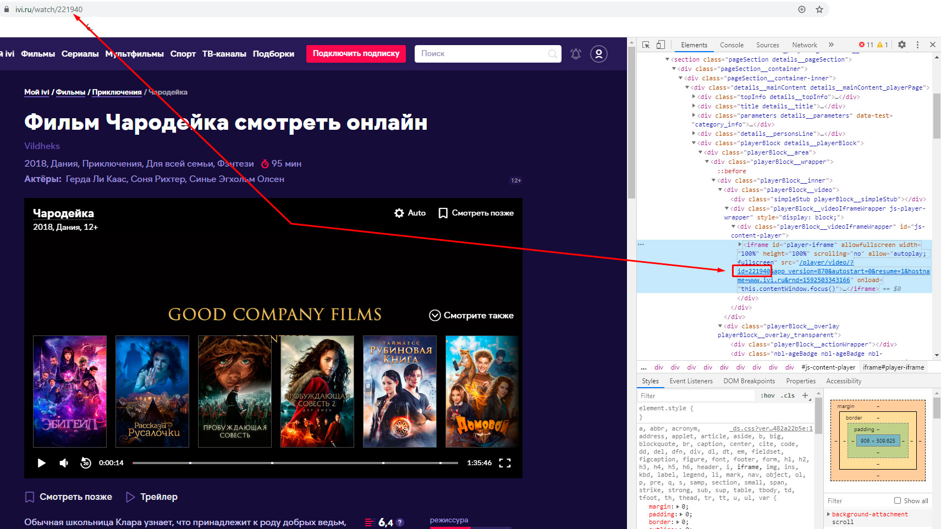Click the Подключить подписку button
The height and width of the screenshot is (529, 941).
(356, 53)
